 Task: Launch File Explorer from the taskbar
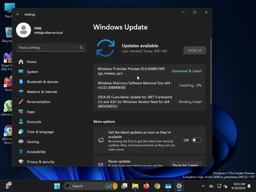135,186
